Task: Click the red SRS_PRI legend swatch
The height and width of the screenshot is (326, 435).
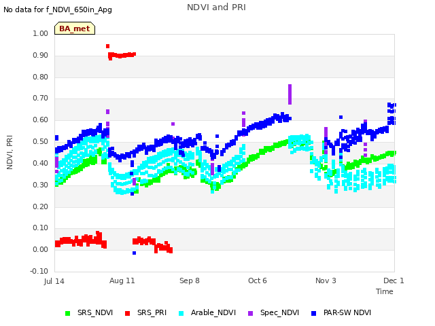Action: tap(127, 313)
